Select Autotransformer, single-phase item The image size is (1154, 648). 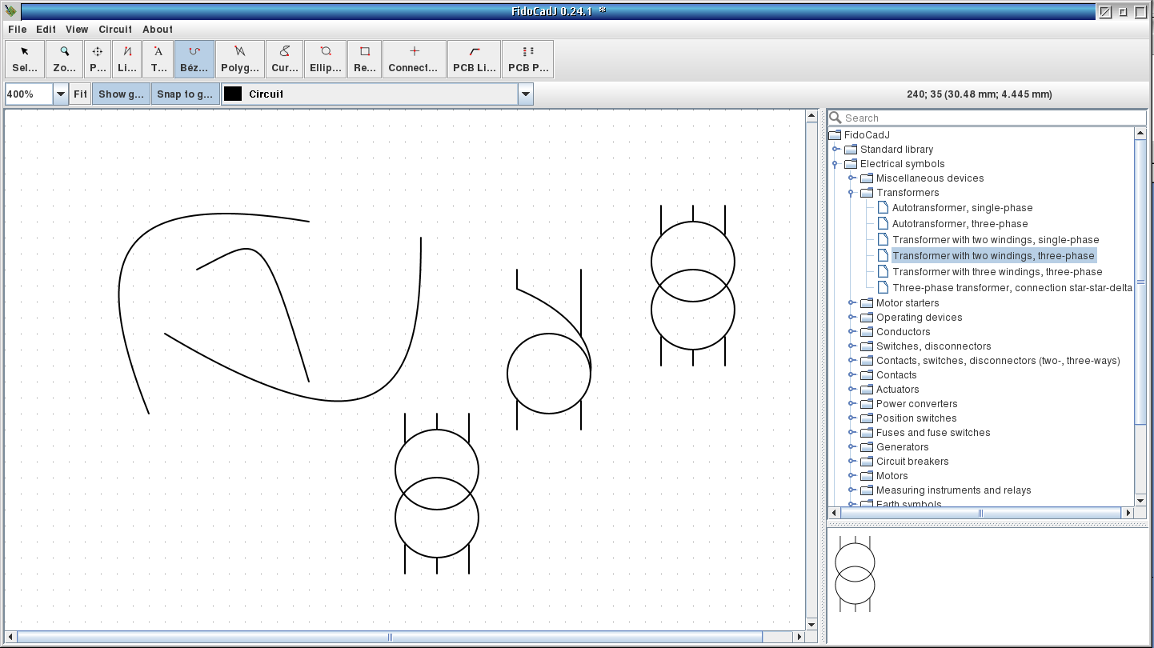point(962,208)
